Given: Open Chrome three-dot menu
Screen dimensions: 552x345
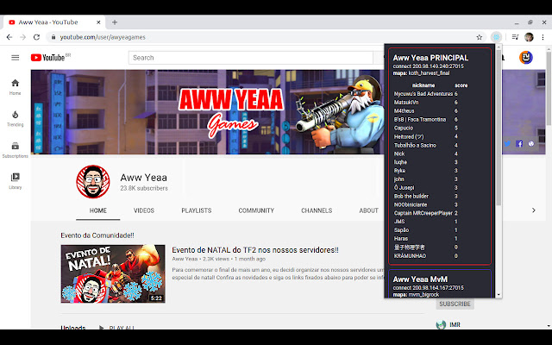Looking at the screenshot, I should click(x=543, y=37).
